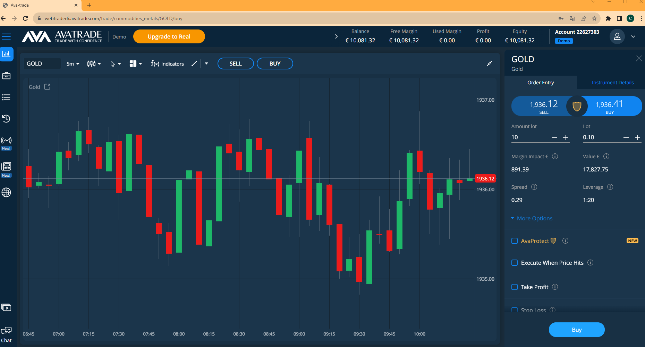Click the browser address bar
This screenshot has height=347, width=645.
[x=295, y=18]
